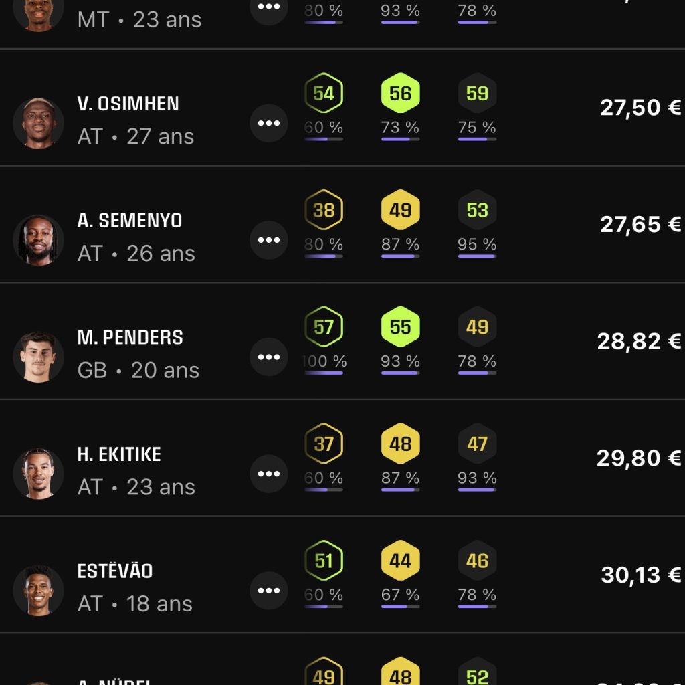Open M. Penders' player avatar

[x=38, y=357]
